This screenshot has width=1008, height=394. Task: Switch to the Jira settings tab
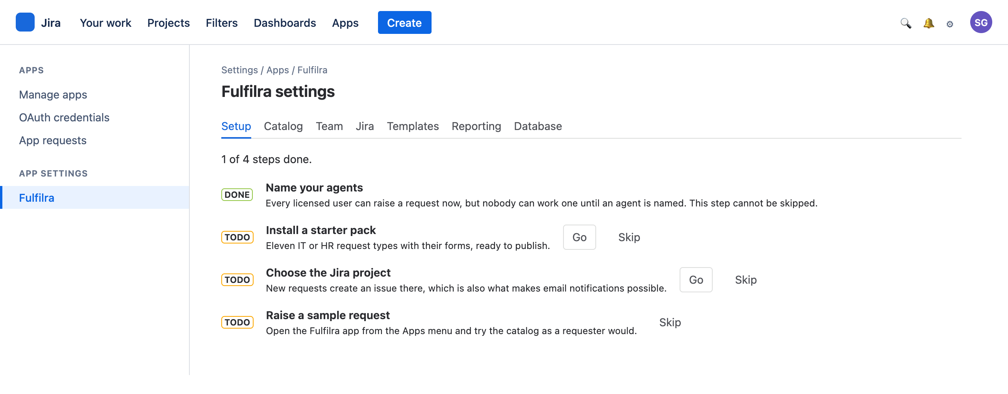[365, 126]
